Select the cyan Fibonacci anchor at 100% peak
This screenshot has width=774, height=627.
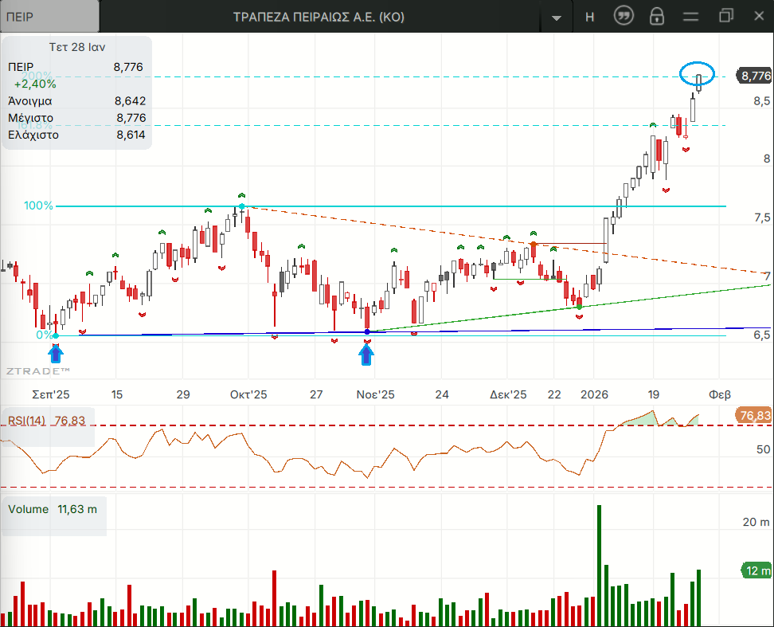tap(242, 206)
